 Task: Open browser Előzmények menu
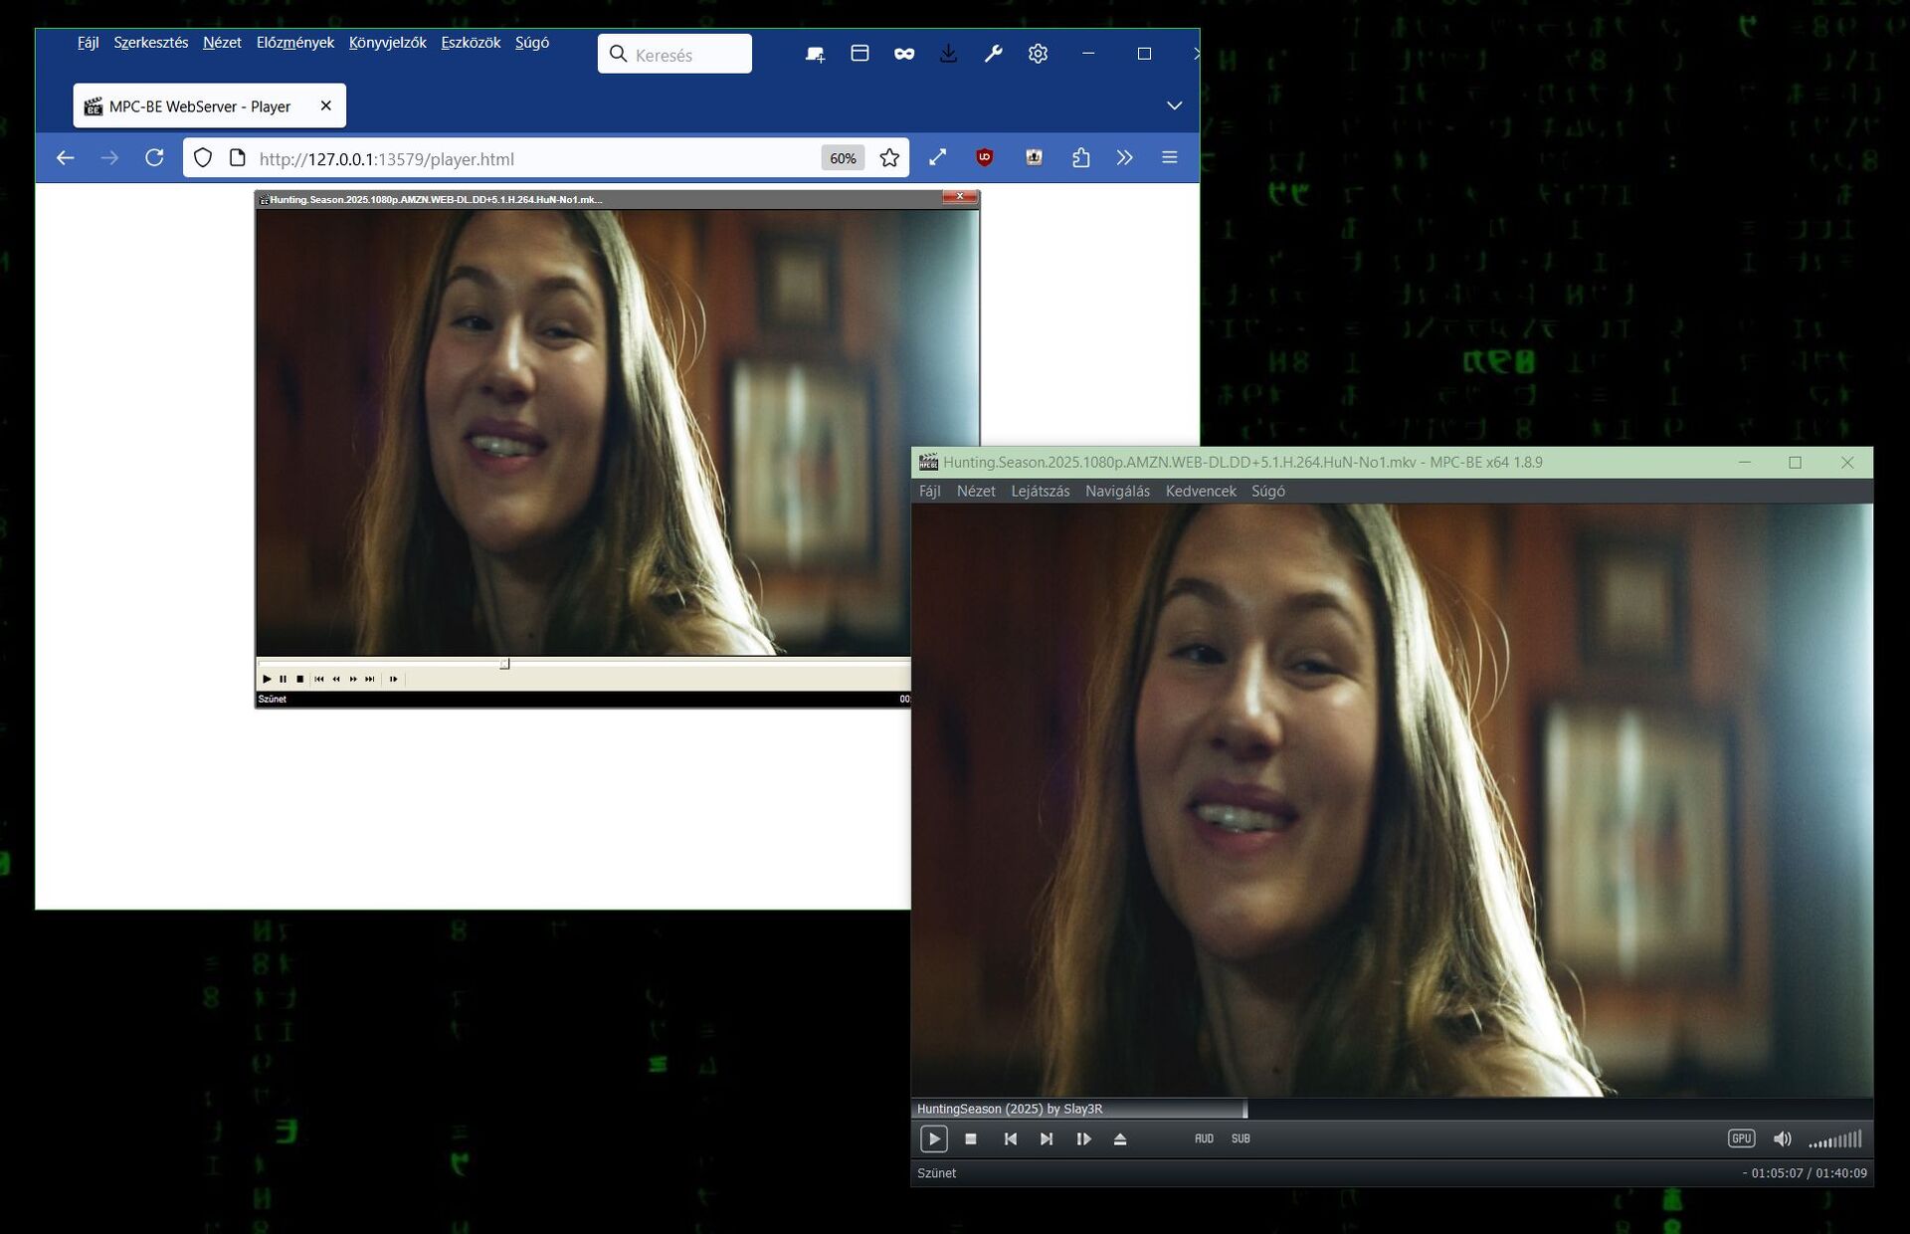coord(295,42)
